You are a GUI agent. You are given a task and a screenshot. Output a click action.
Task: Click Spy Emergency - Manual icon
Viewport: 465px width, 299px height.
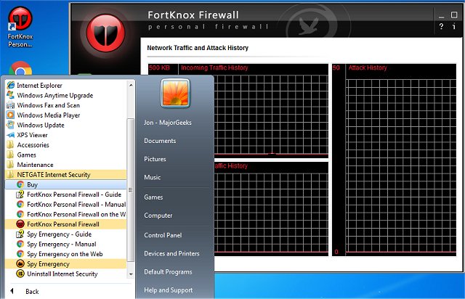pos(20,244)
